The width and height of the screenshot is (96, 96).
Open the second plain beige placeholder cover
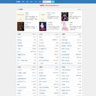(43, 17)
